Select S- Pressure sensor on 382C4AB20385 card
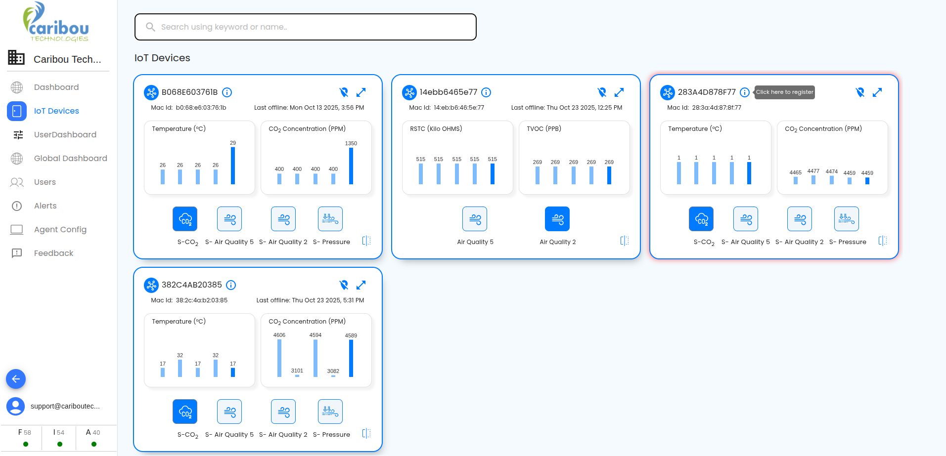The width and height of the screenshot is (946, 456). tap(330, 412)
